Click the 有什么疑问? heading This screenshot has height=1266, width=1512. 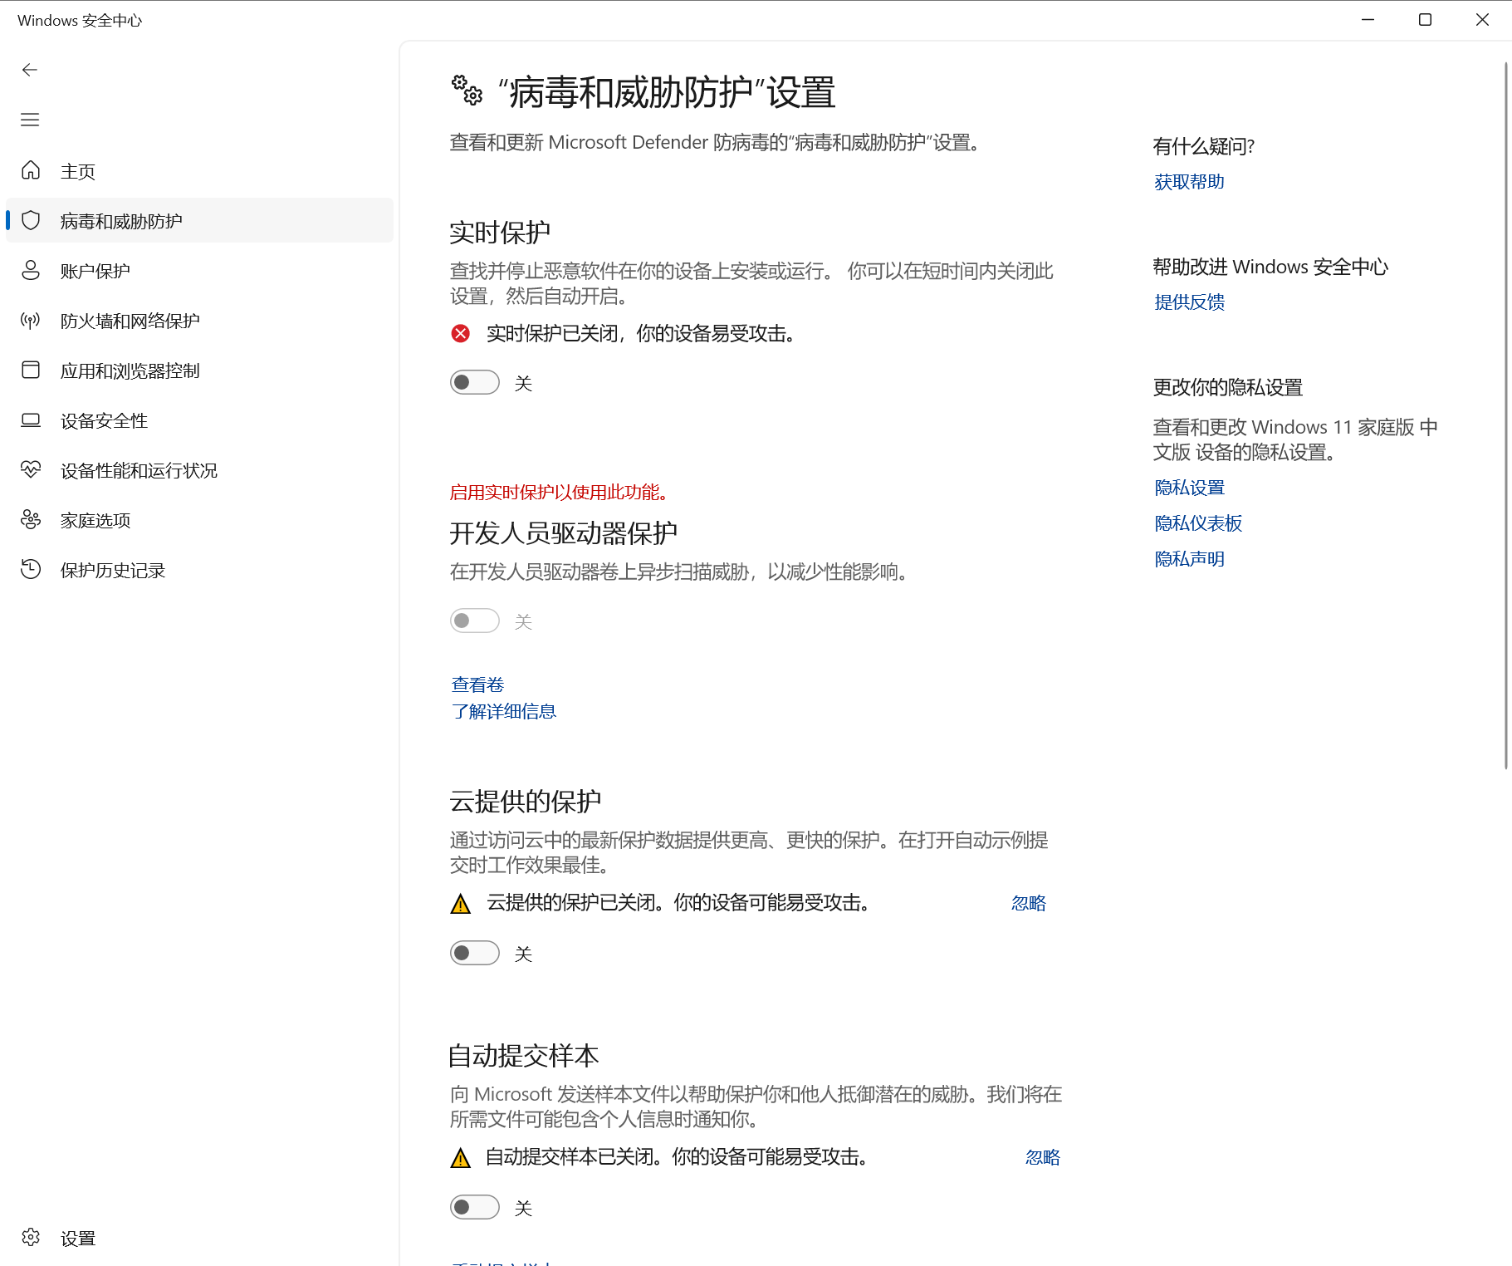pos(1204,147)
